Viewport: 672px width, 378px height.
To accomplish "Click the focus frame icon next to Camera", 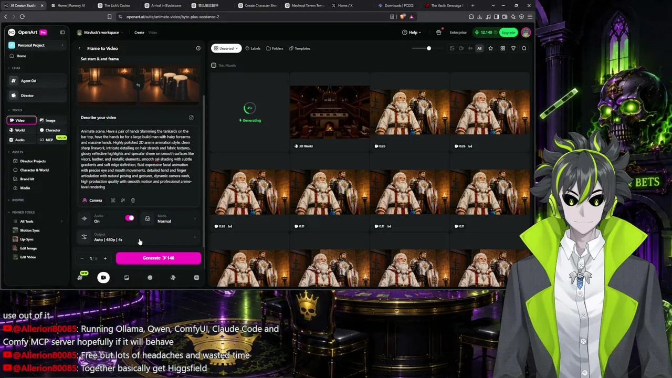I will [113, 201].
